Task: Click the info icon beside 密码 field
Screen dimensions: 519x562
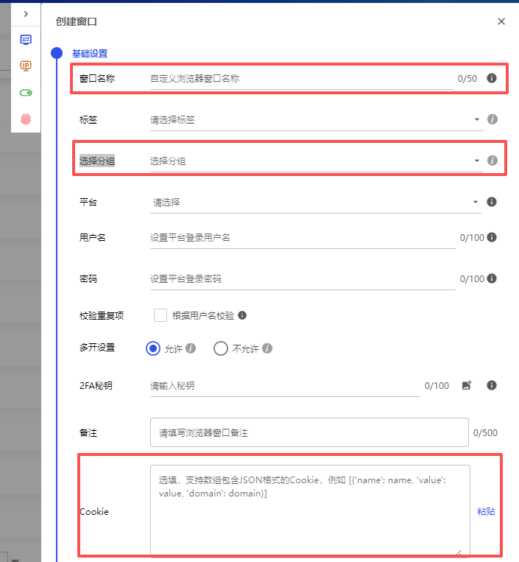Action: (x=492, y=278)
